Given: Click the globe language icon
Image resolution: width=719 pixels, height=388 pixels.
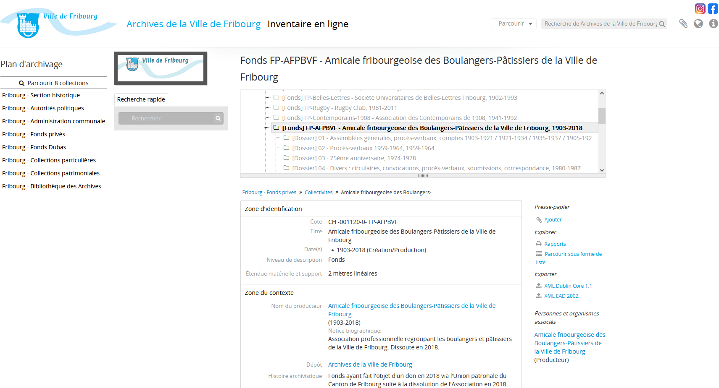Looking at the screenshot, I should 698,24.
